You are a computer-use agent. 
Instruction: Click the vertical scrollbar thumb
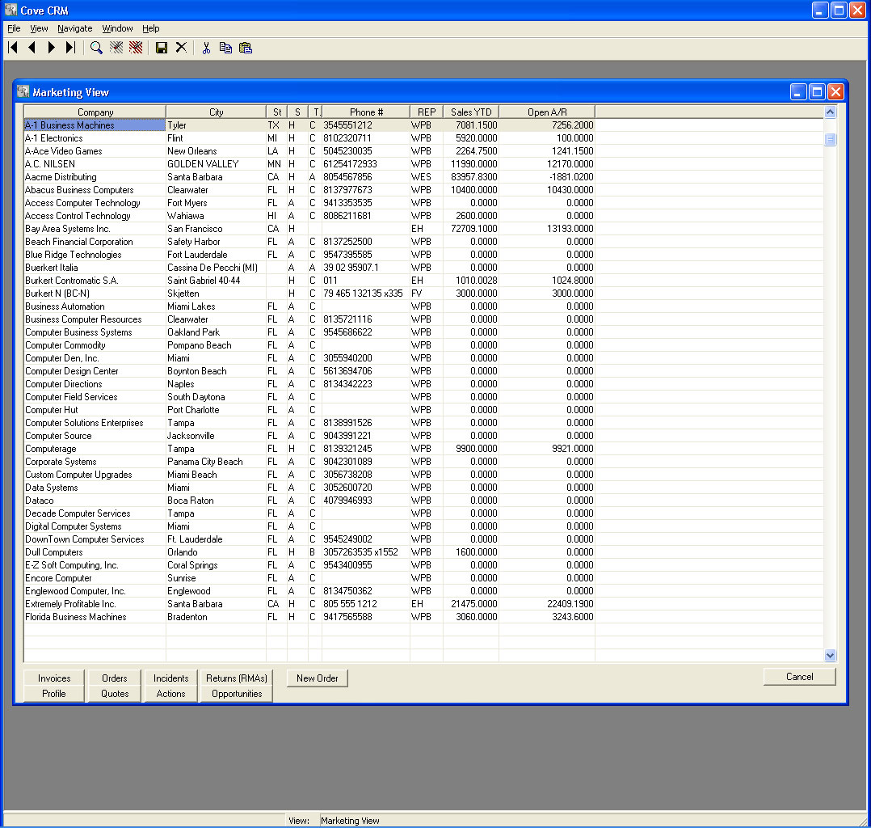830,139
